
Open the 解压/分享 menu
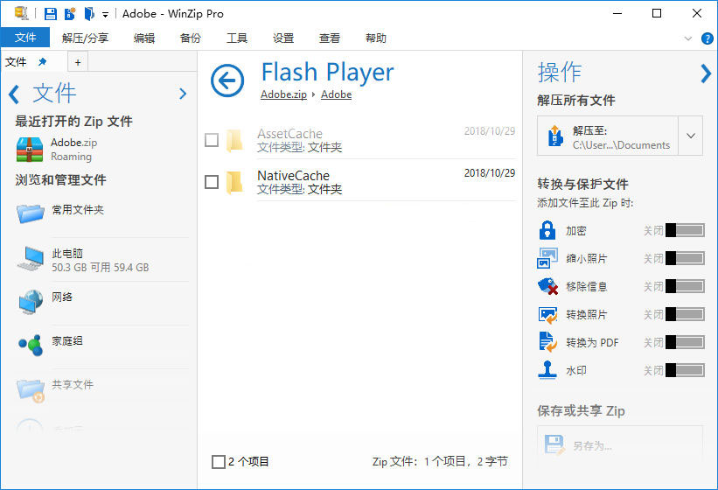[85, 38]
